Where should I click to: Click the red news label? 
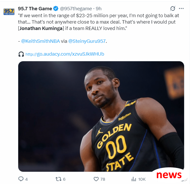tap(169, 175)
